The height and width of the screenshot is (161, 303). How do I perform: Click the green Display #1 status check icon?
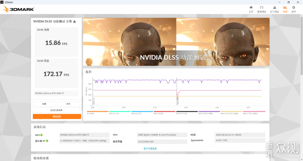click(47, 141)
